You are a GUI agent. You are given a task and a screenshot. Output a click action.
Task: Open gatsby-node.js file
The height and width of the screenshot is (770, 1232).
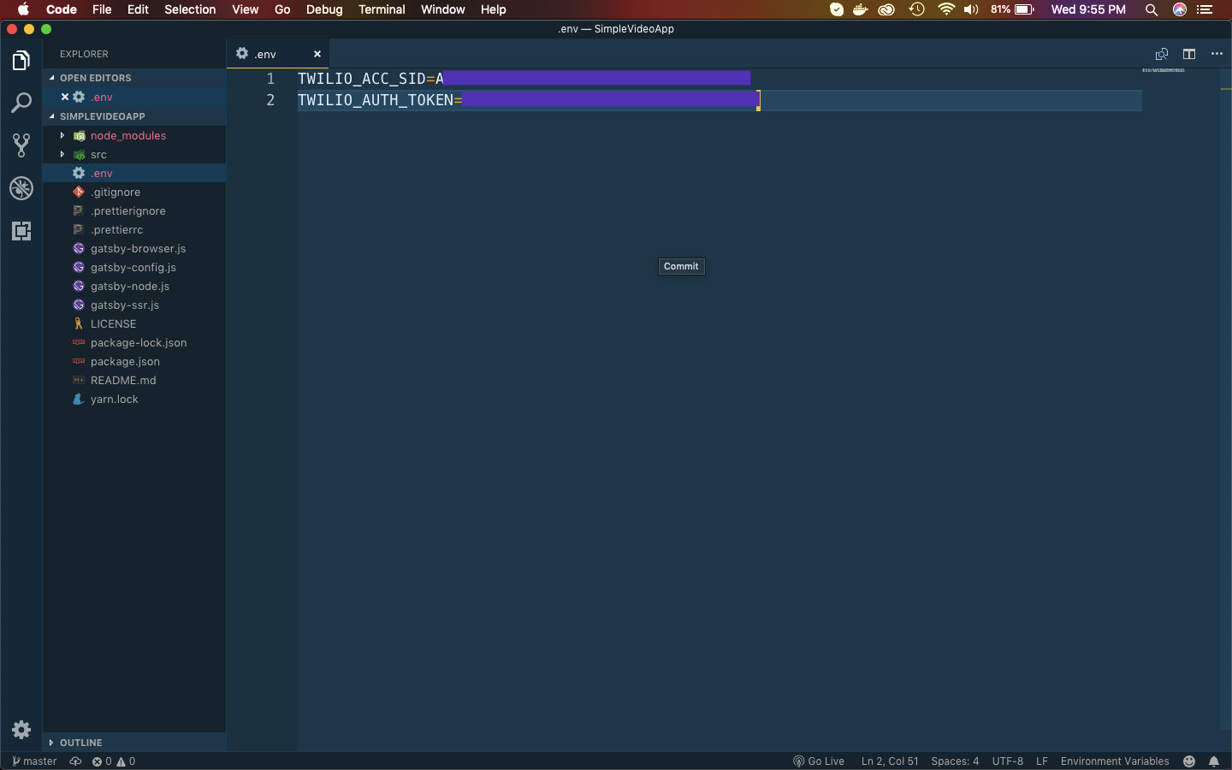[134, 287]
